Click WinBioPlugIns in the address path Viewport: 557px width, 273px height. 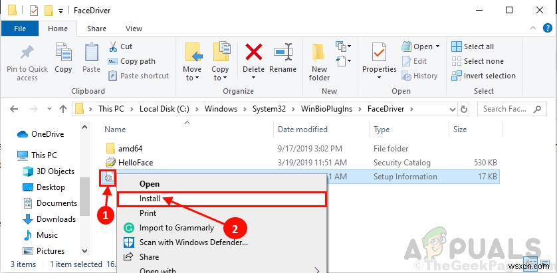(326, 109)
